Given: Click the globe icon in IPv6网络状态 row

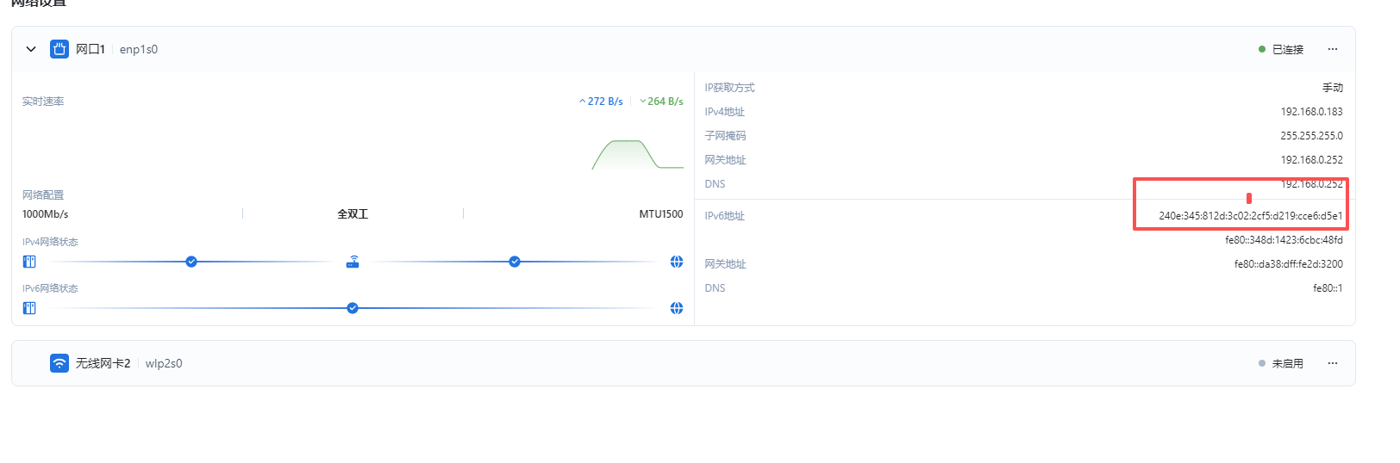Looking at the screenshot, I should click(677, 308).
